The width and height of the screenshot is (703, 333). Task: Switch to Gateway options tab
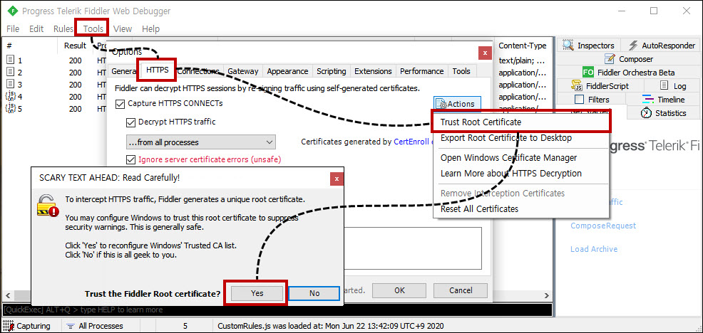coord(242,71)
